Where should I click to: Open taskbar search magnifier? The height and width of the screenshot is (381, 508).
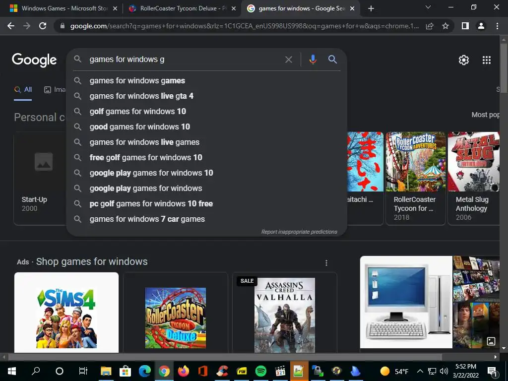[x=36, y=371]
